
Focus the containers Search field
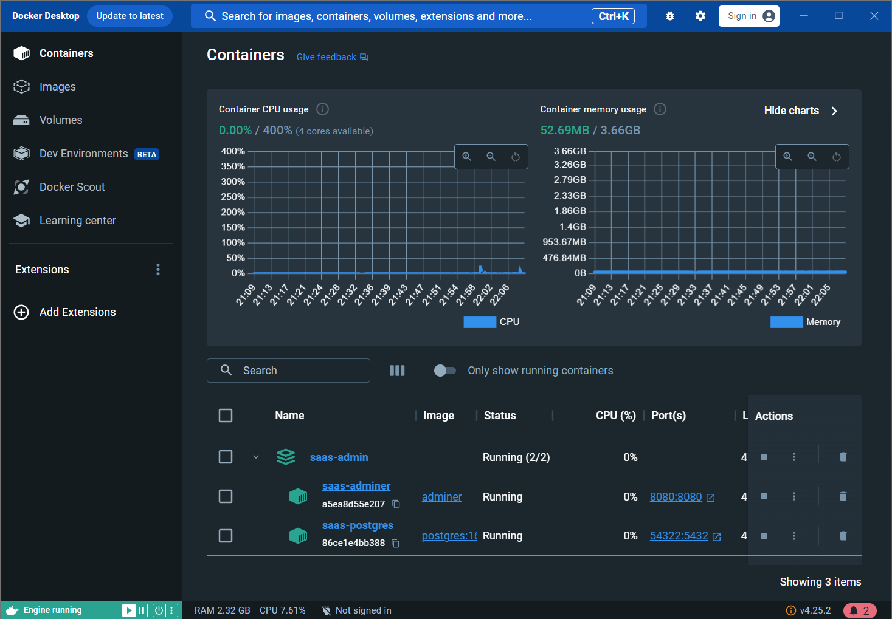pyautogui.click(x=288, y=371)
